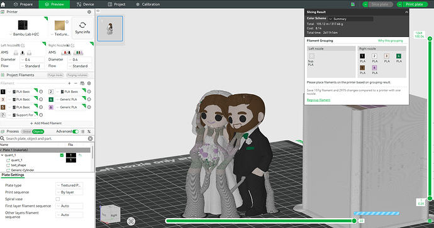Toggle the Advanced mode switch

tap(75, 131)
